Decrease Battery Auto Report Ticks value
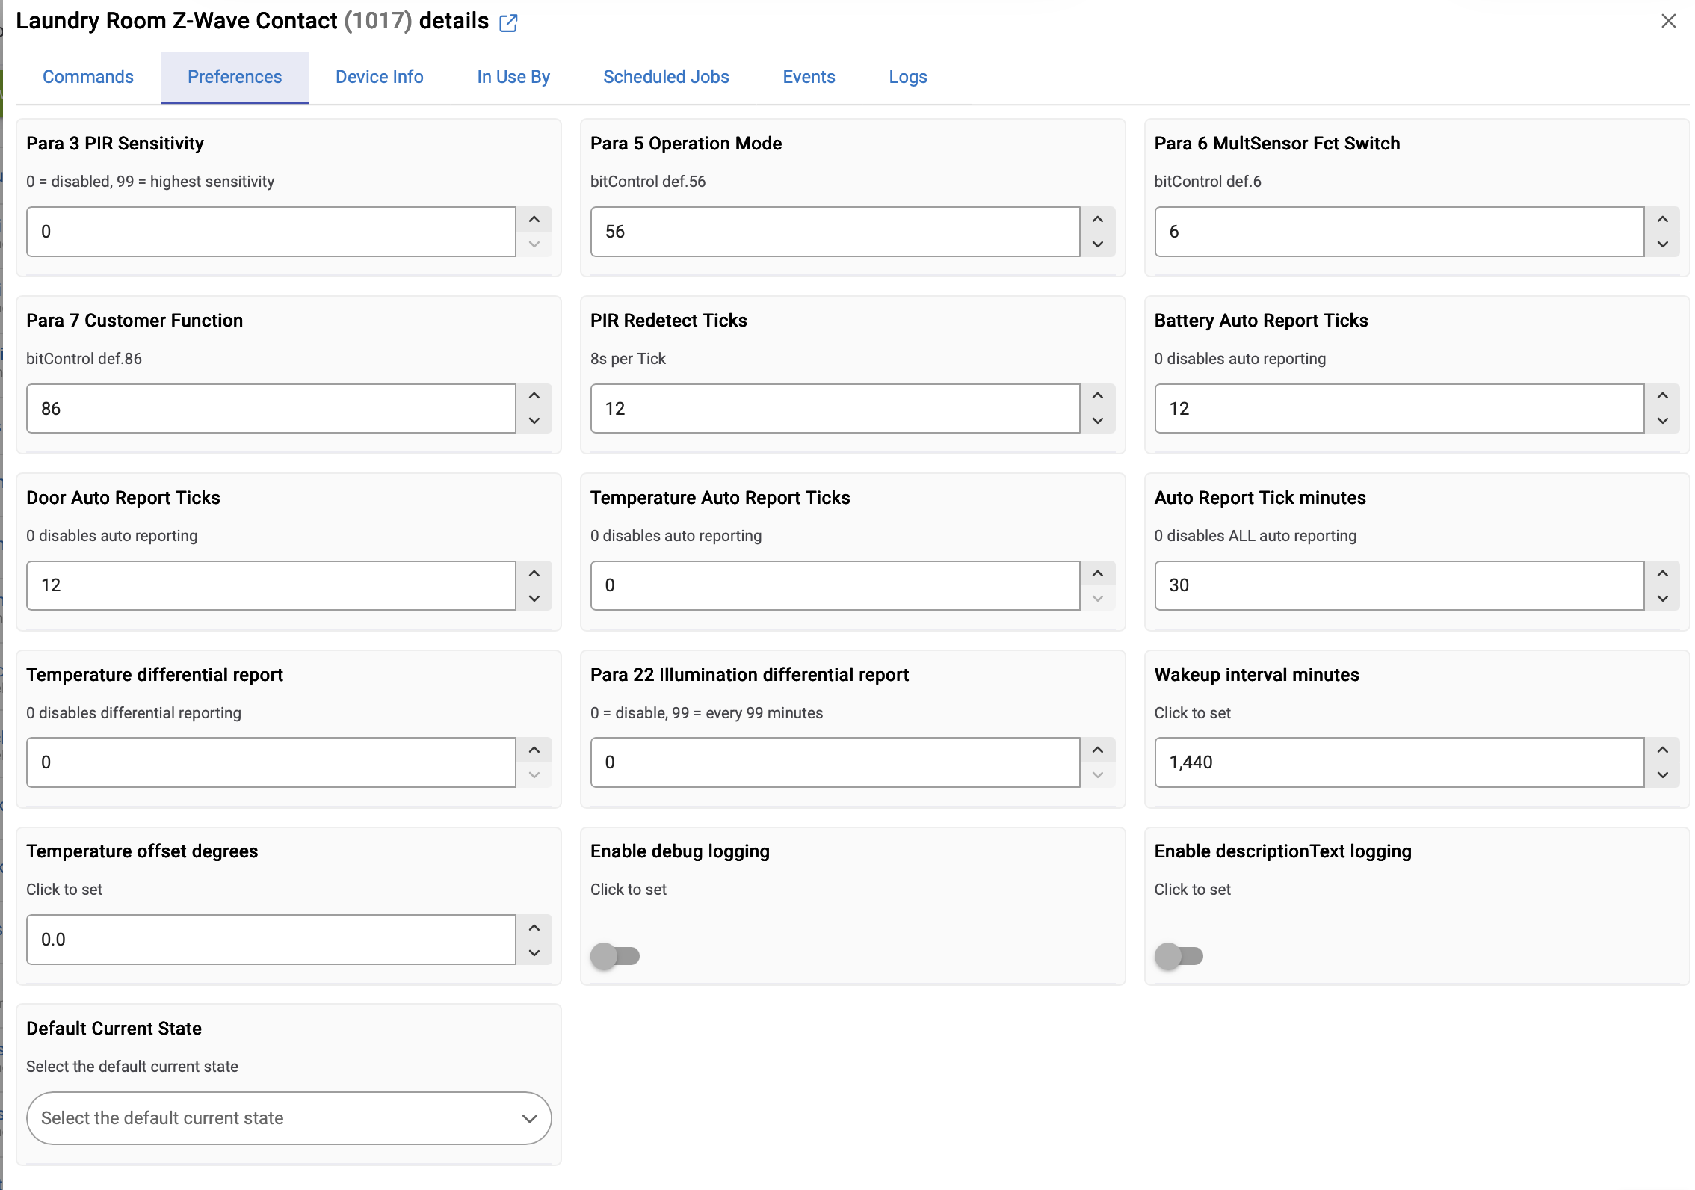This screenshot has width=1695, height=1190. (1662, 421)
